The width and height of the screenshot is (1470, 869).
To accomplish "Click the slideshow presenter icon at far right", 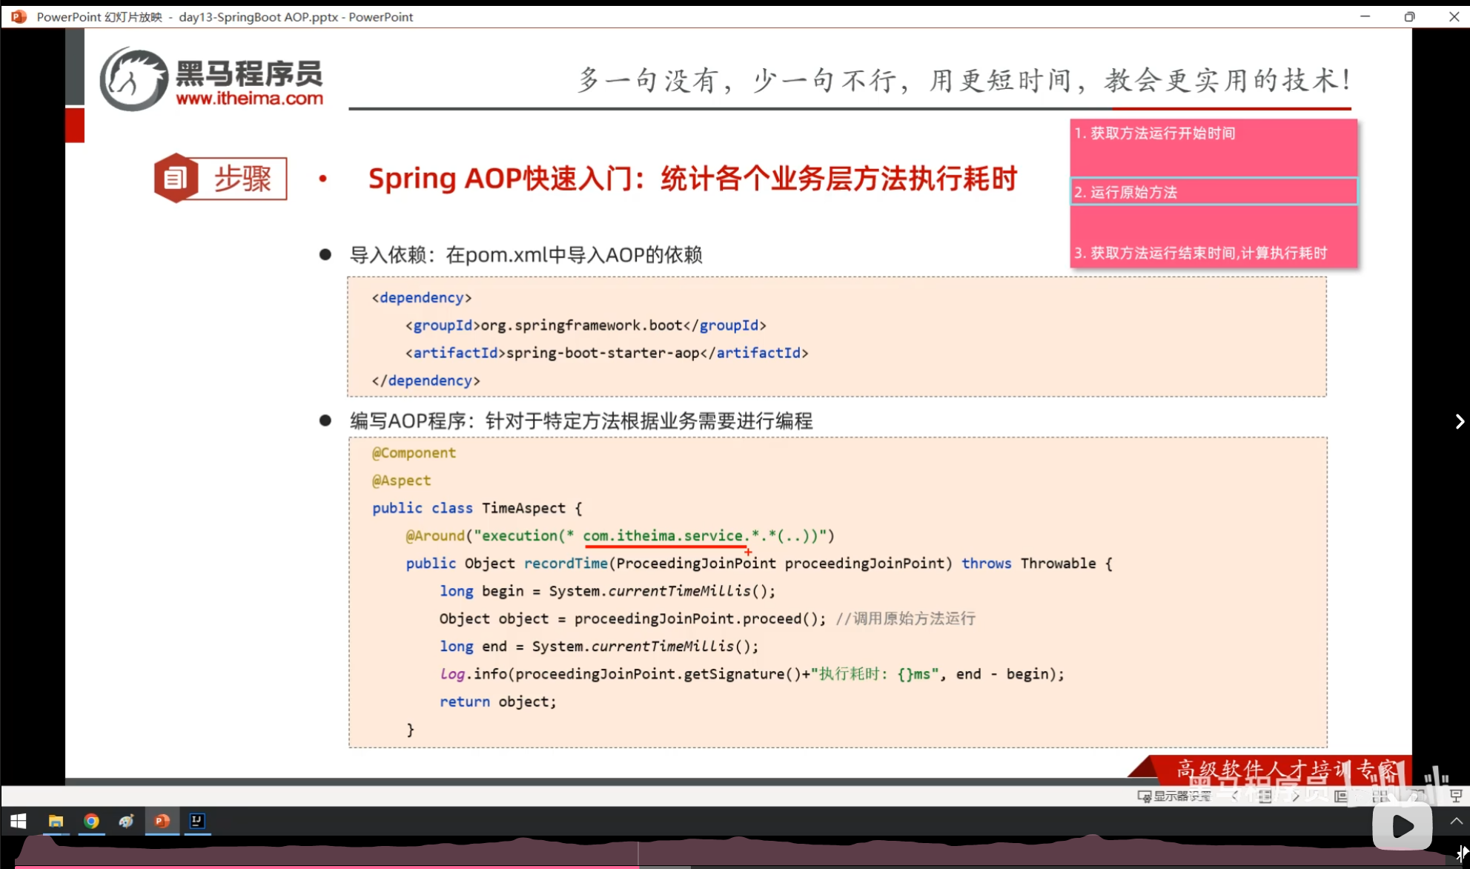I will point(1456,796).
